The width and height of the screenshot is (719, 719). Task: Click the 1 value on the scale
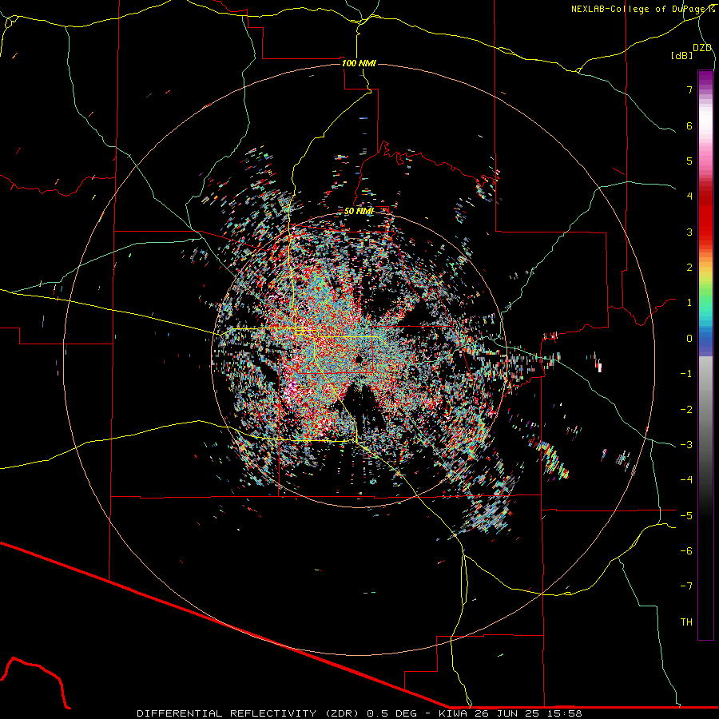[689, 303]
